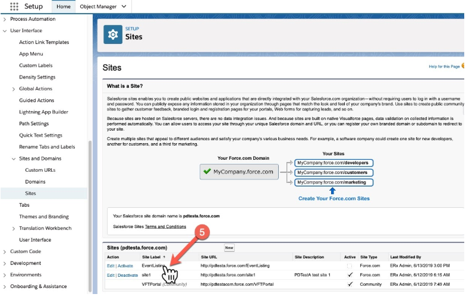469x297 pixels.
Task: Expand the Translation Workbench node
Action: (14, 228)
